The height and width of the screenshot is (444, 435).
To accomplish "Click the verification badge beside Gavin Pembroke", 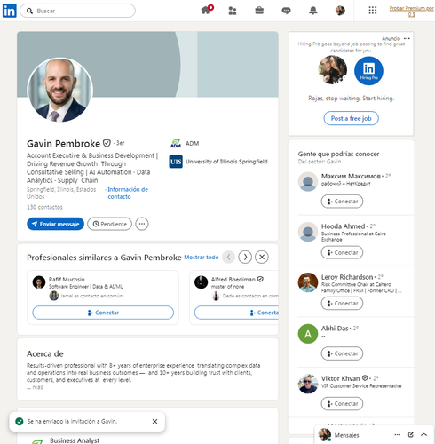I will click(107, 143).
